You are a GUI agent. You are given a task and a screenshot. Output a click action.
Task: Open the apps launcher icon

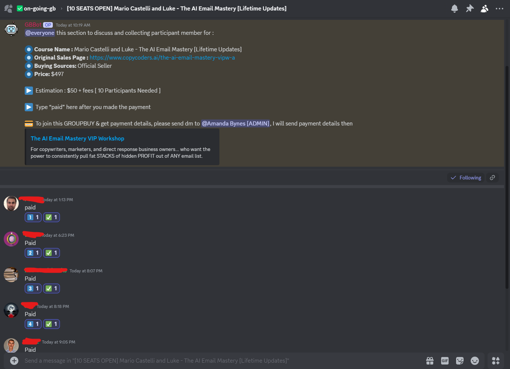pos(496,361)
